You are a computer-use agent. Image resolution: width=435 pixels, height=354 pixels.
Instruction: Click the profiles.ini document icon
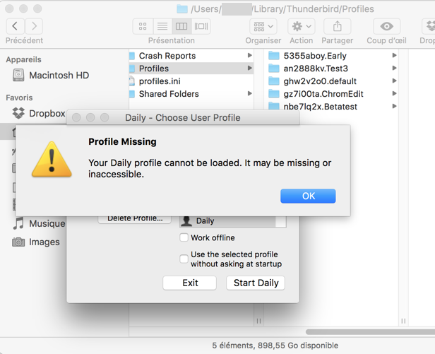coord(132,81)
